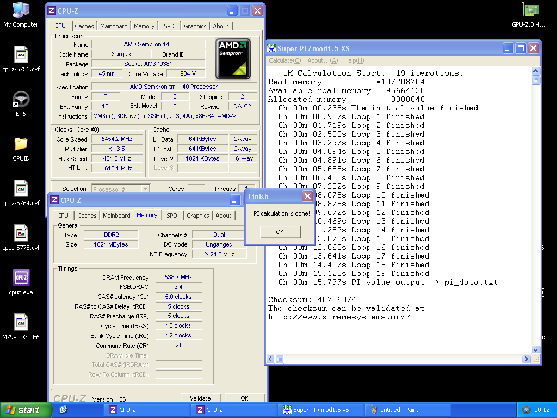The height and width of the screenshot is (418, 557).
Task: Click the xtremesystems.org URL text
Action: point(339,317)
